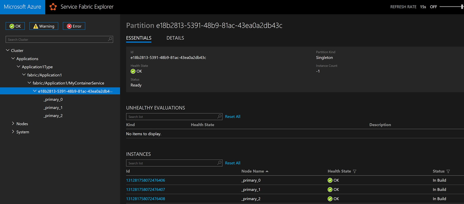Screen dimensions: 464x204
Task: Sort by Node Name column header
Action: [253, 171]
